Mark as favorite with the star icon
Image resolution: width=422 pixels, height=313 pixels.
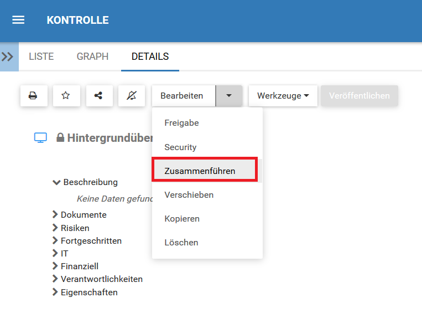tap(66, 96)
